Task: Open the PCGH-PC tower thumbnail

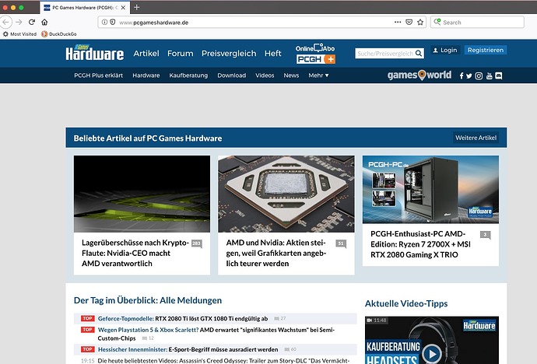Action: 430,190
